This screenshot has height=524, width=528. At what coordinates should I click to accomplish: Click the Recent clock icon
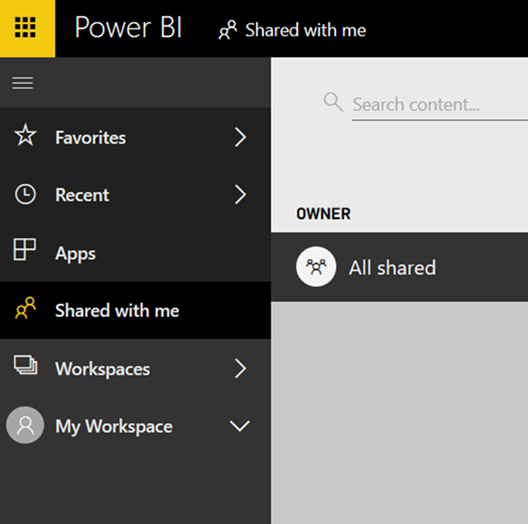coord(26,195)
